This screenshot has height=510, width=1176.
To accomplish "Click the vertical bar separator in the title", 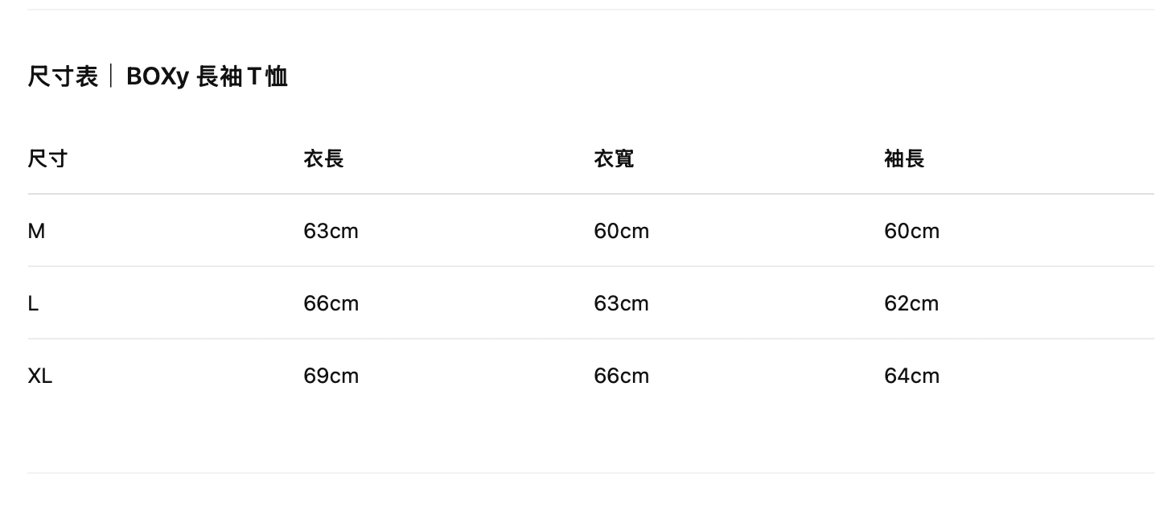I will pyautogui.click(x=112, y=76).
